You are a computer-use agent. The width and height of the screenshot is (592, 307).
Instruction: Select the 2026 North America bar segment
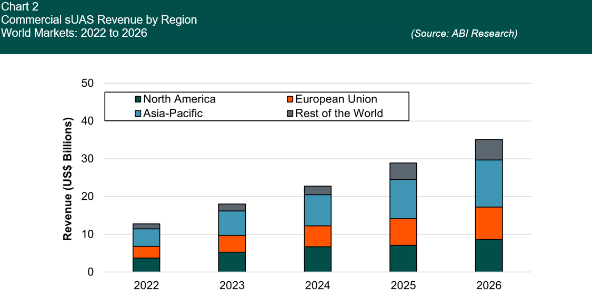[489, 255]
